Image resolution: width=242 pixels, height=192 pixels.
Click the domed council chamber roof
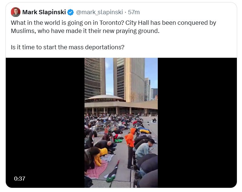pyautogui.click(x=105, y=98)
